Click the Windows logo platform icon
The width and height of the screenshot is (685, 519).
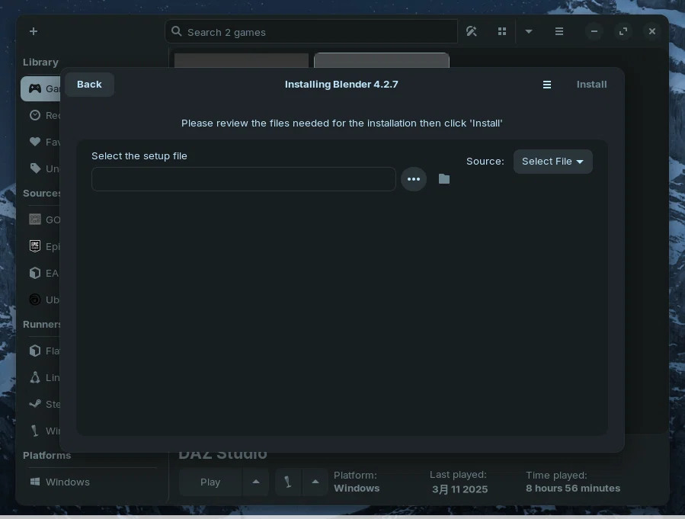point(35,482)
